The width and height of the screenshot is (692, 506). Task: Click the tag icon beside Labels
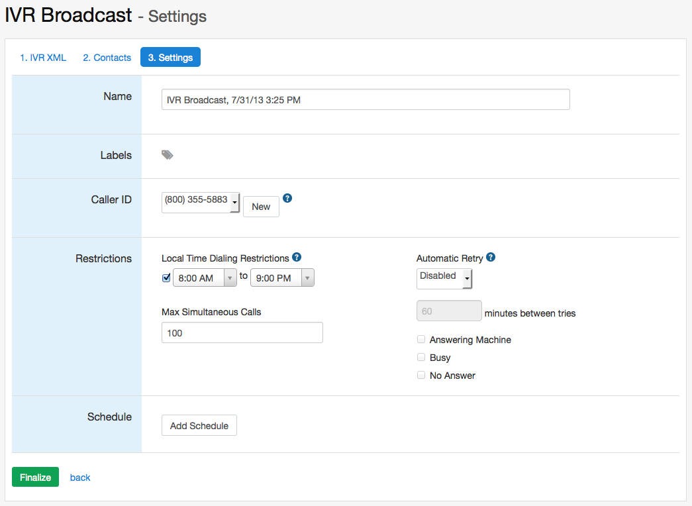(x=167, y=154)
